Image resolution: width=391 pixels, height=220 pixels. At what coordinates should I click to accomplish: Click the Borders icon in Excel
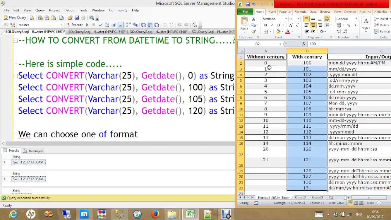point(266,31)
